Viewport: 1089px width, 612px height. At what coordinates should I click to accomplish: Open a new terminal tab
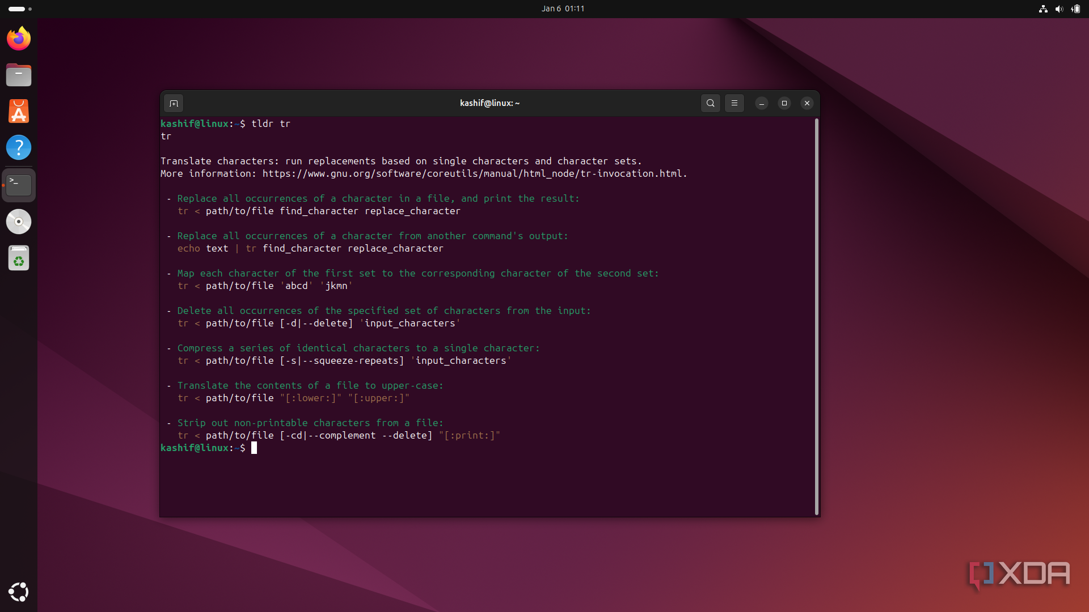click(174, 103)
